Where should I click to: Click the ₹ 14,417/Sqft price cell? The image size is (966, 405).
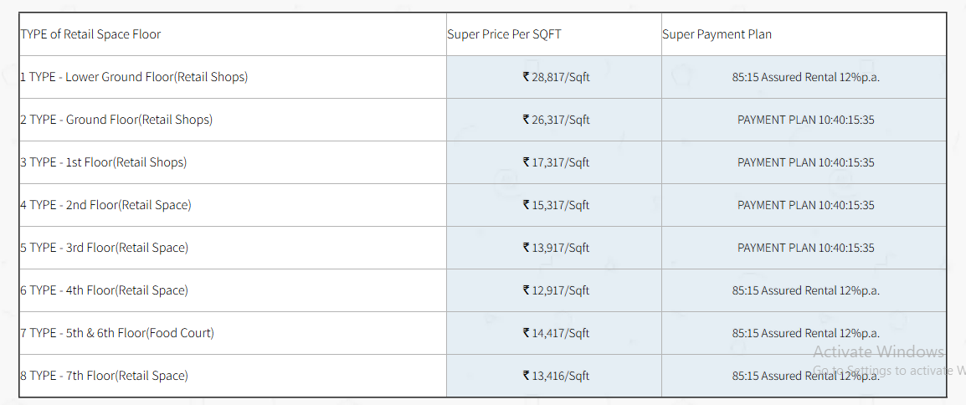click(554, 333)
